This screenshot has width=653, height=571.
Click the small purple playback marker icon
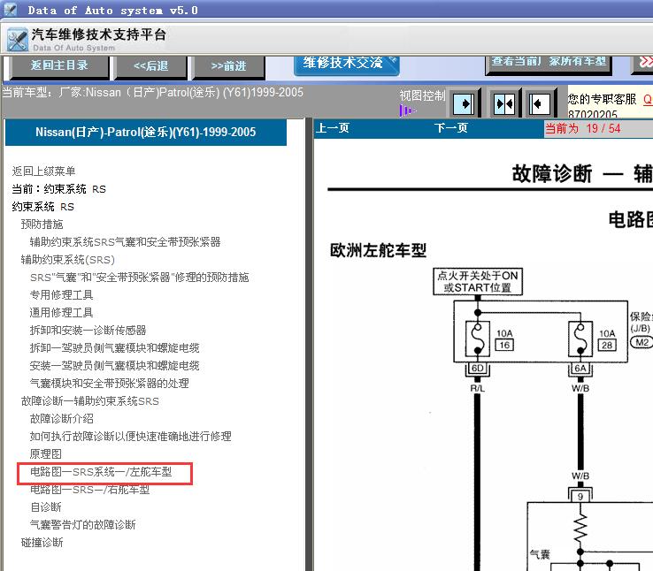coord(407,110)
